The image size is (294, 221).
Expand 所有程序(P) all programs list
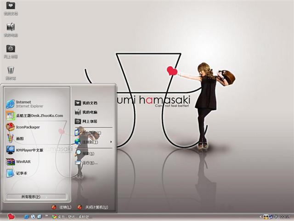click(37, 197)
